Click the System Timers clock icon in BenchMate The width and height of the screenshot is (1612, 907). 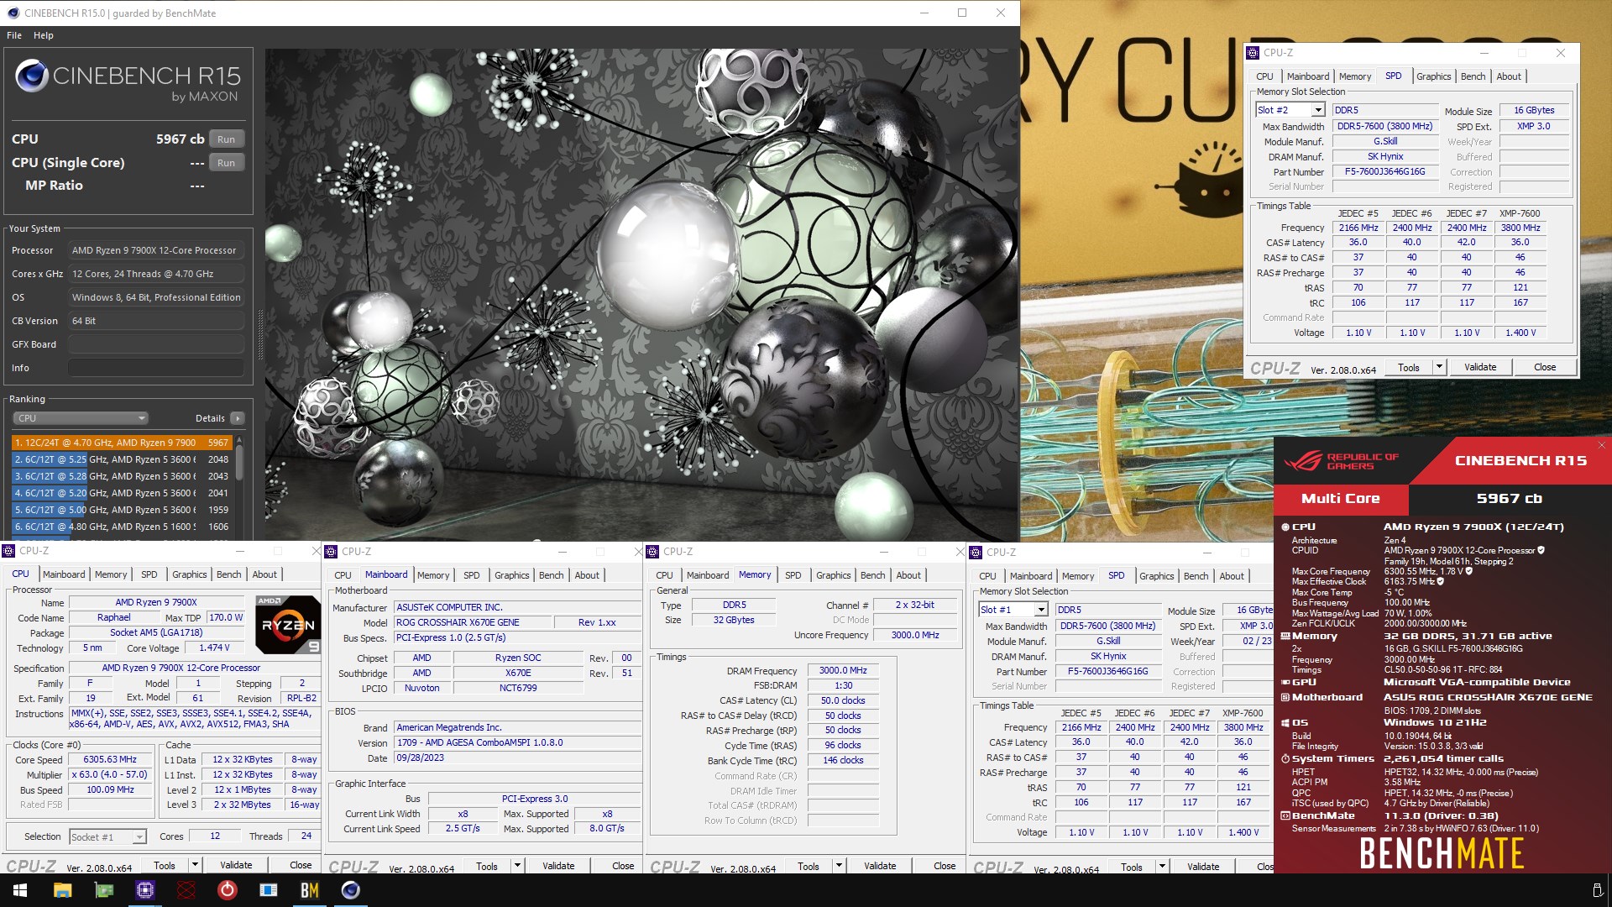1285,758
